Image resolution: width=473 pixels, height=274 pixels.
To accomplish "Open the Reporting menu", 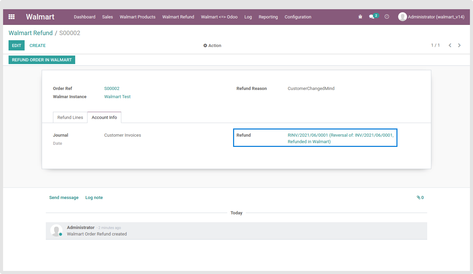I will coord(268,17).
